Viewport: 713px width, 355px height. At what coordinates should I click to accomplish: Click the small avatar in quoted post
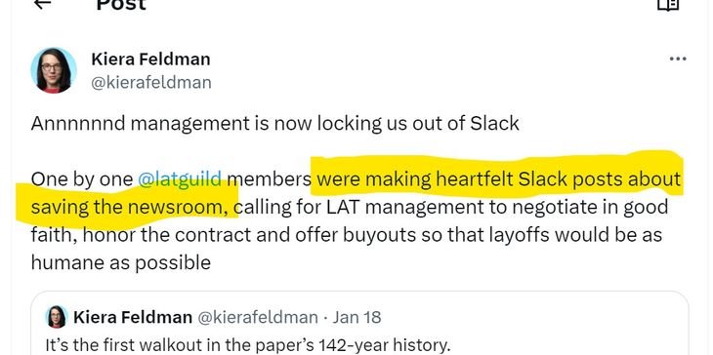pos(57,317)
